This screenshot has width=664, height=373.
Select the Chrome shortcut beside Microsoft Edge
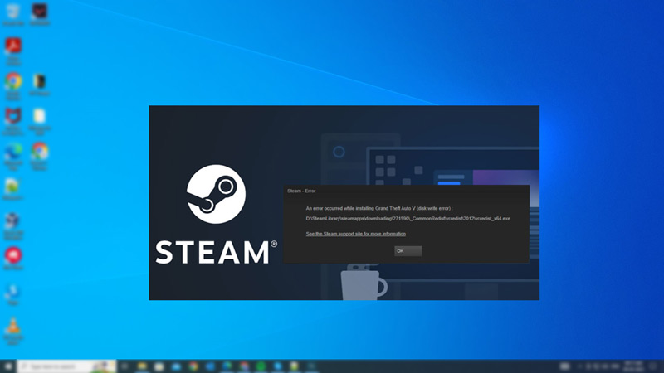point(39,157)
